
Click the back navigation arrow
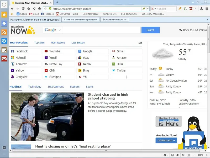click(x=12, y=9)
